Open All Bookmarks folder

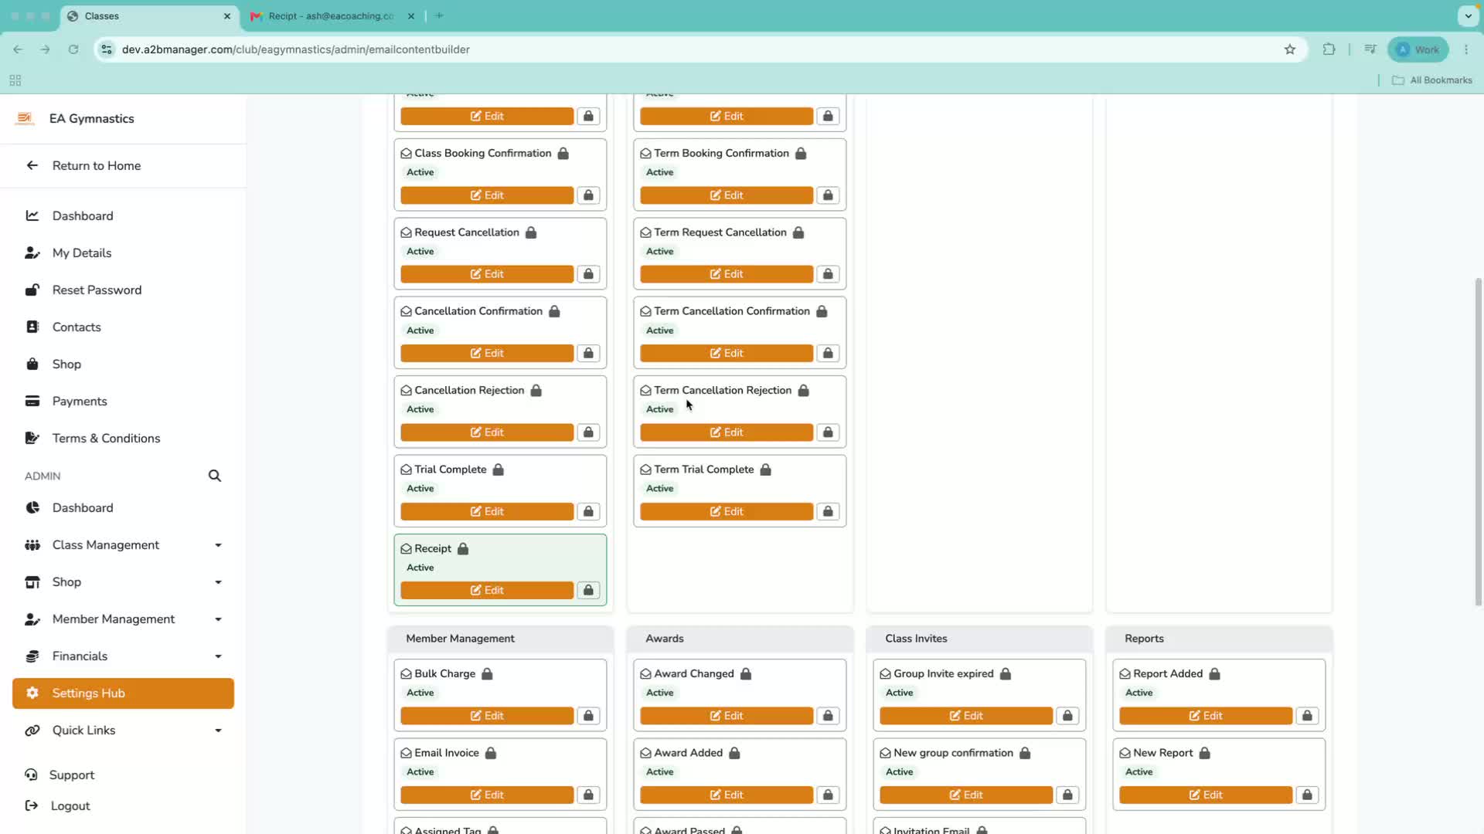tap(1432, 80)
